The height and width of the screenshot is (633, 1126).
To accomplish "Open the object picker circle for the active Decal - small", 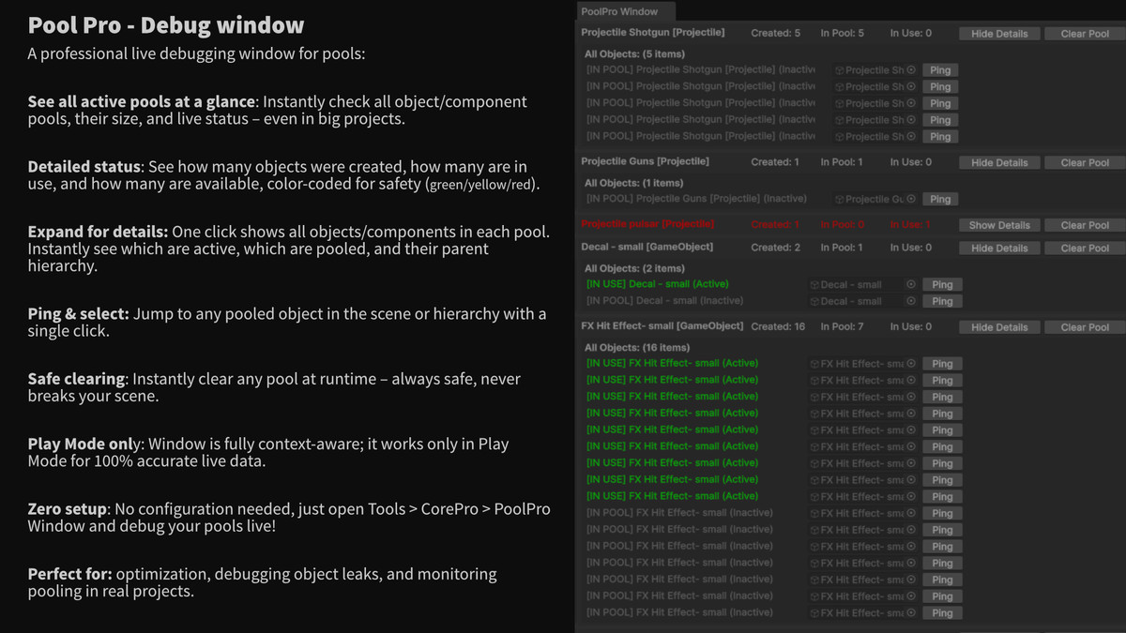I will point(910,285).
